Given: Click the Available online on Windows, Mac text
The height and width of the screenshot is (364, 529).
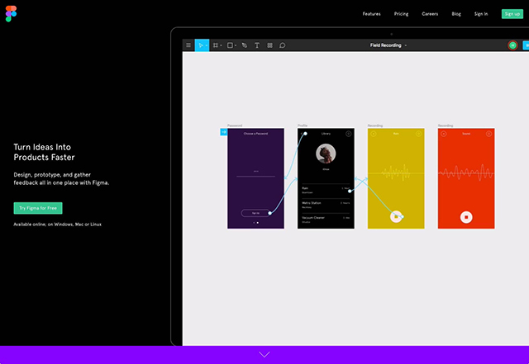Looking at the screenshot, I should pos(57,225).
